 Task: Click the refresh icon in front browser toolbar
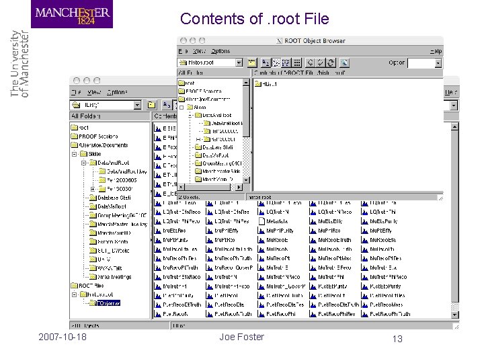331,63
